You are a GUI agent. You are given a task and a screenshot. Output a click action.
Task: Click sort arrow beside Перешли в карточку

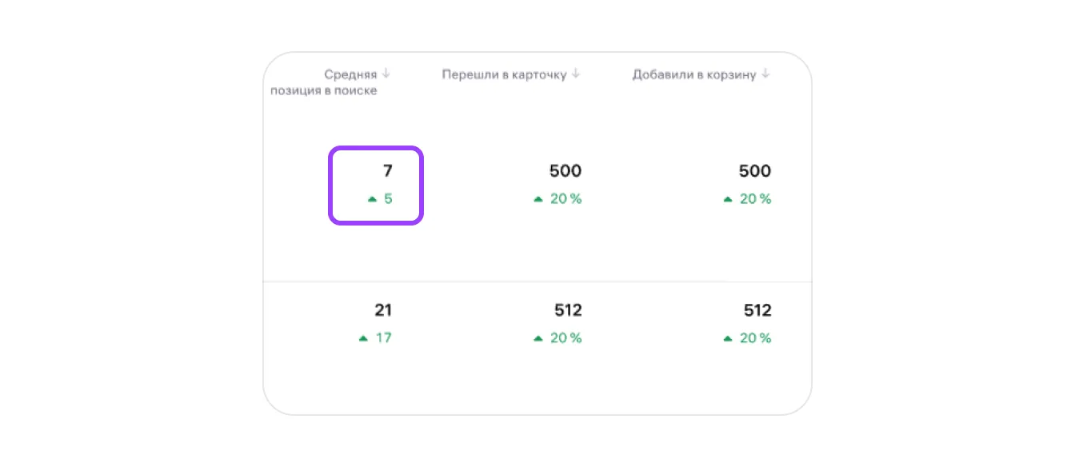pos(576,74)
